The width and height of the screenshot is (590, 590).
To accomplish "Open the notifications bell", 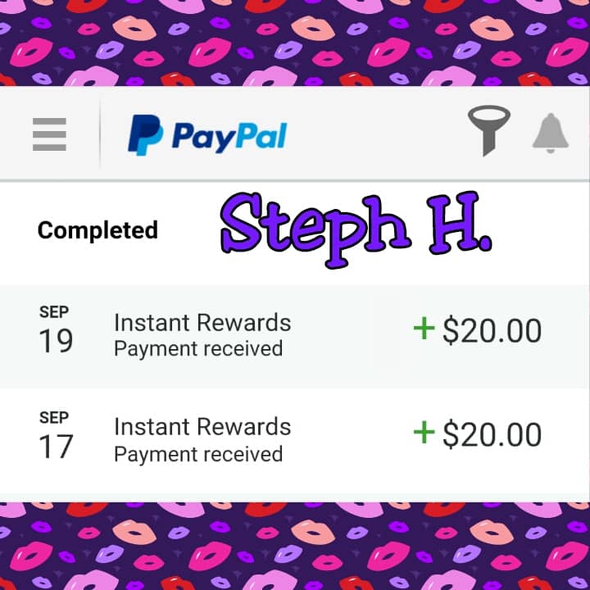I will click(550, 134).
